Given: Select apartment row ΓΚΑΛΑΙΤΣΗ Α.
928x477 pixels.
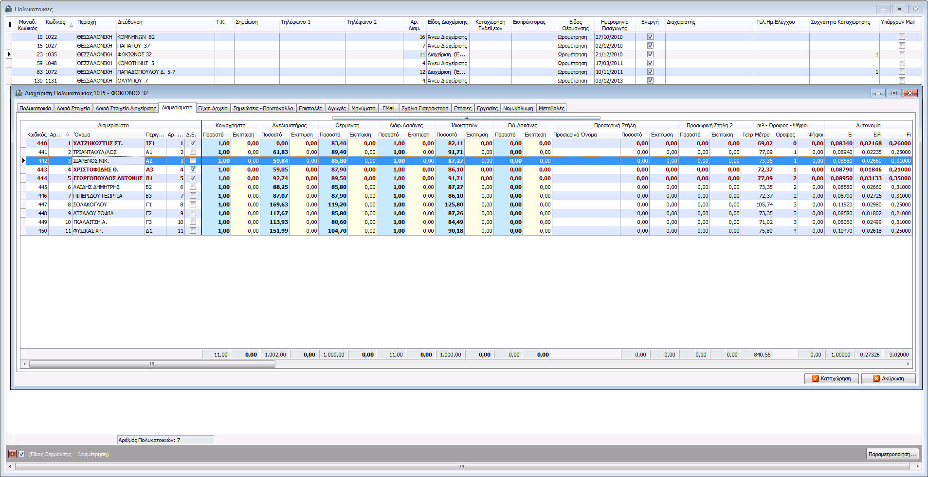Looking at the screenshot, I should pyautogui.click(x=466, y=222).
